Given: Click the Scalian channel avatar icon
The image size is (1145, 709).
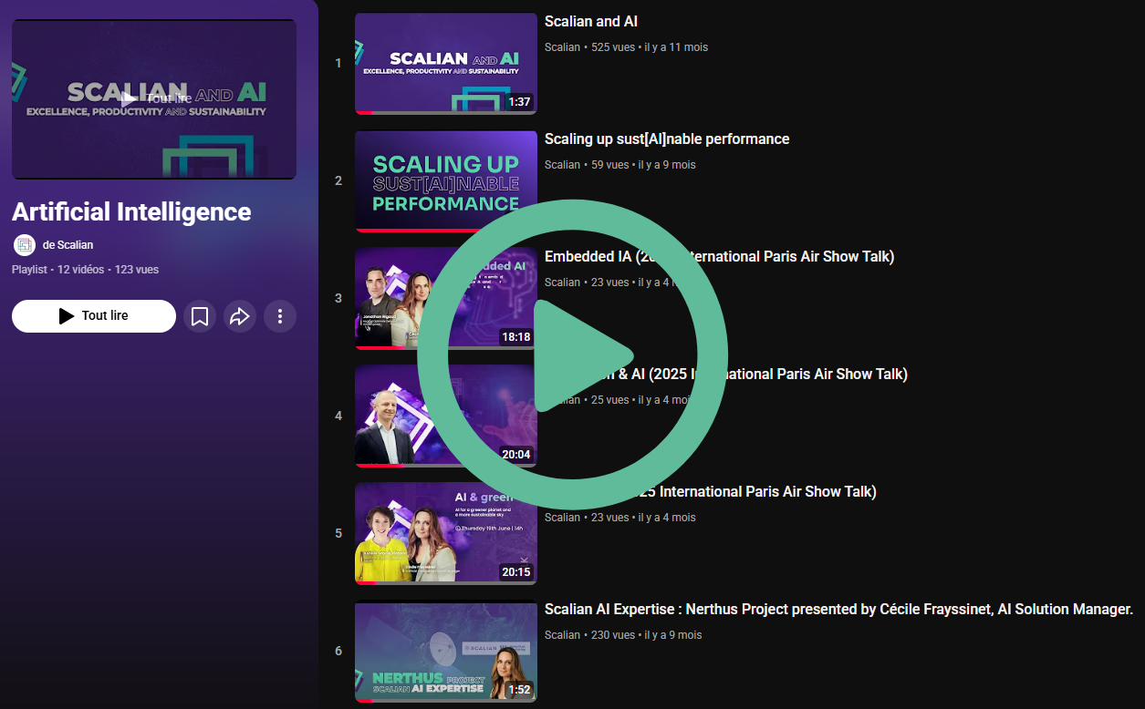Looking at the screenshot, I should click(25, 245).
